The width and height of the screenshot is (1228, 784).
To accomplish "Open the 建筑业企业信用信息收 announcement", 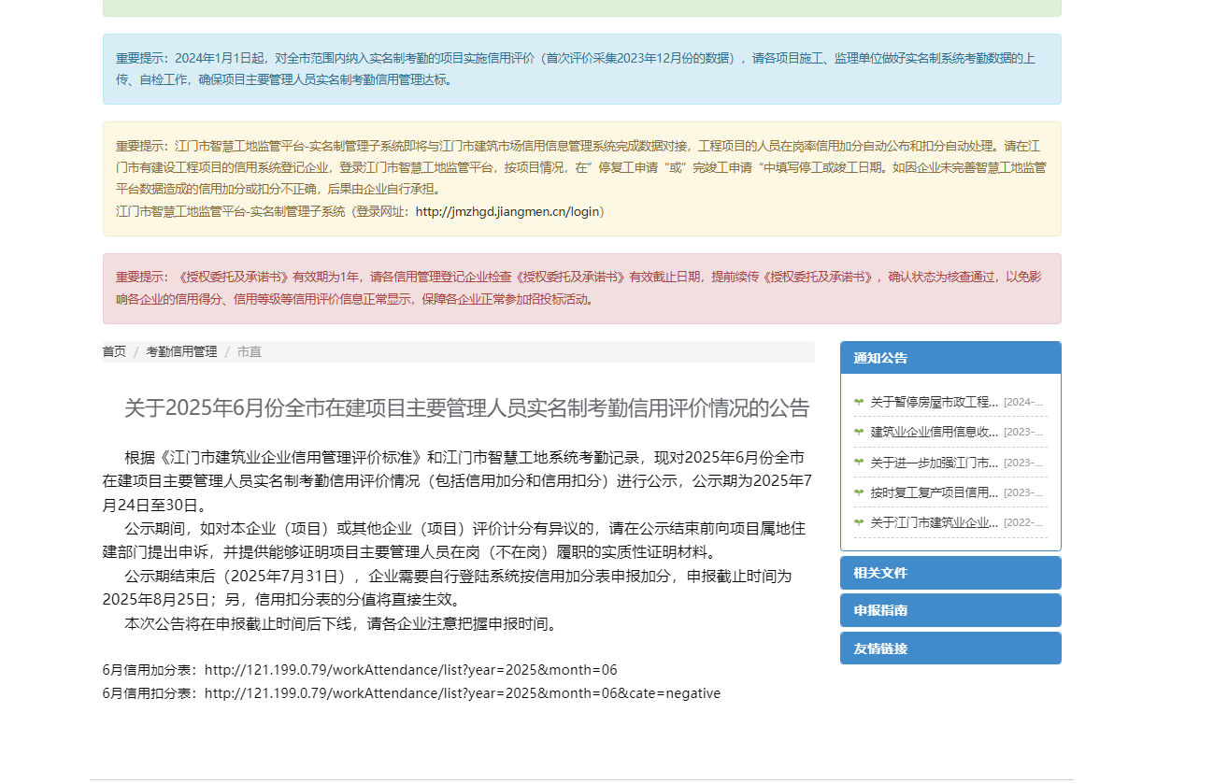I will pos(934,432).
